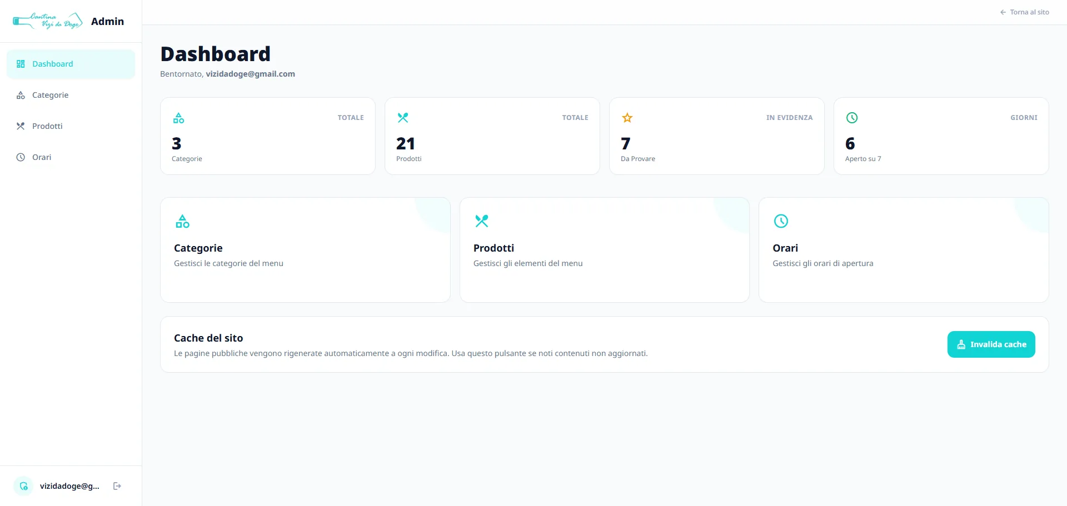The width and height of the screenshot is (1067, 506).
Task: Click the 'Cache del sito' heading
Action: coord(208,338)
